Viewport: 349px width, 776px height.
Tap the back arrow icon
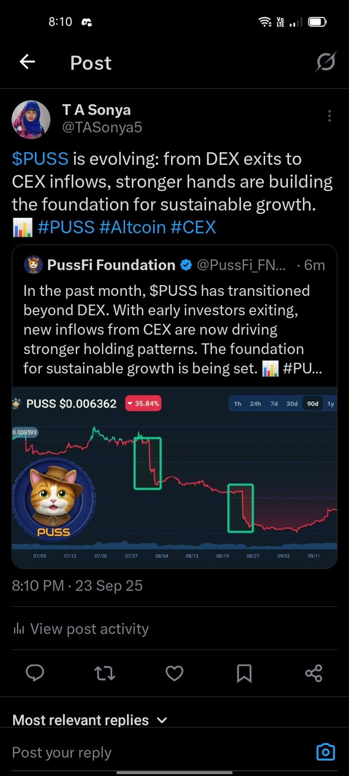(27, 62)
